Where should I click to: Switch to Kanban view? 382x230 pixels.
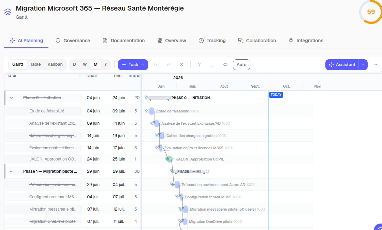point(55,64)
